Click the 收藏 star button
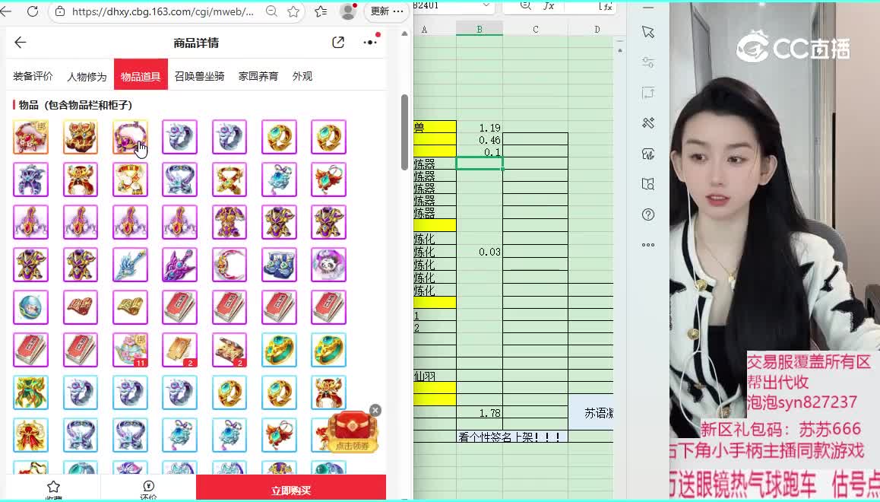 click(53, 489)
